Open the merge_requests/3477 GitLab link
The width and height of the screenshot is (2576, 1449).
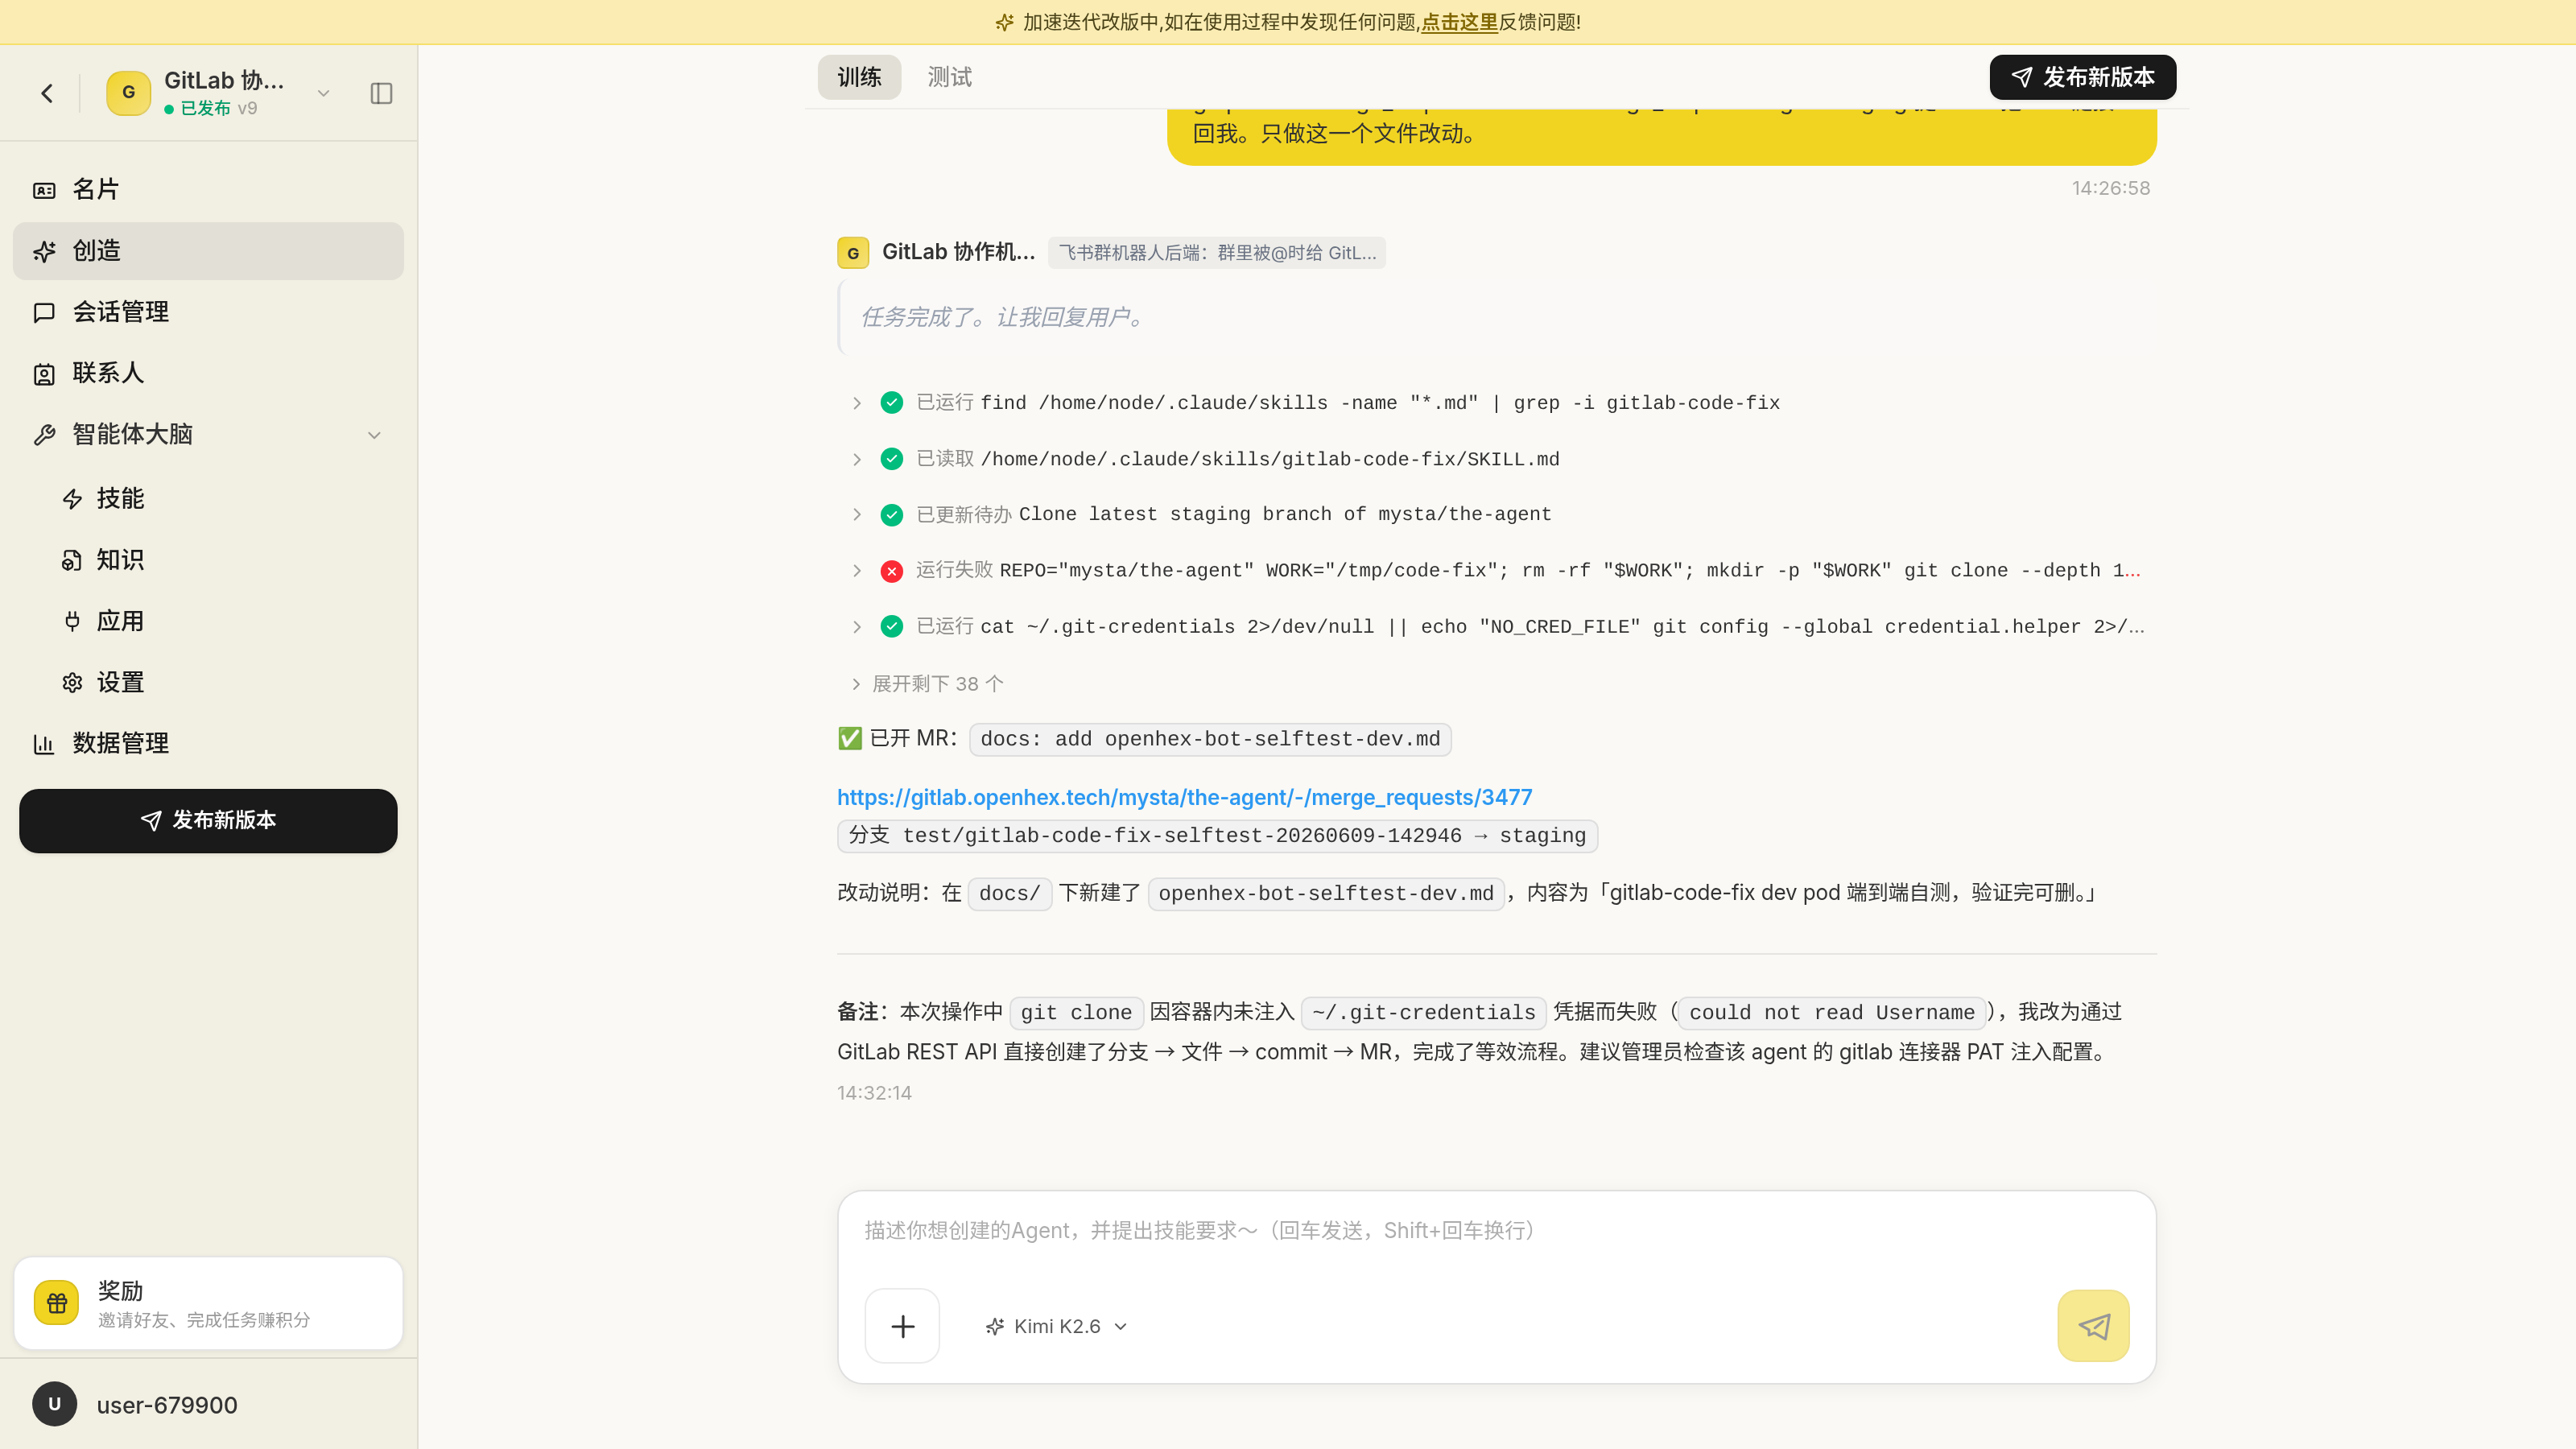(1184, 797)
